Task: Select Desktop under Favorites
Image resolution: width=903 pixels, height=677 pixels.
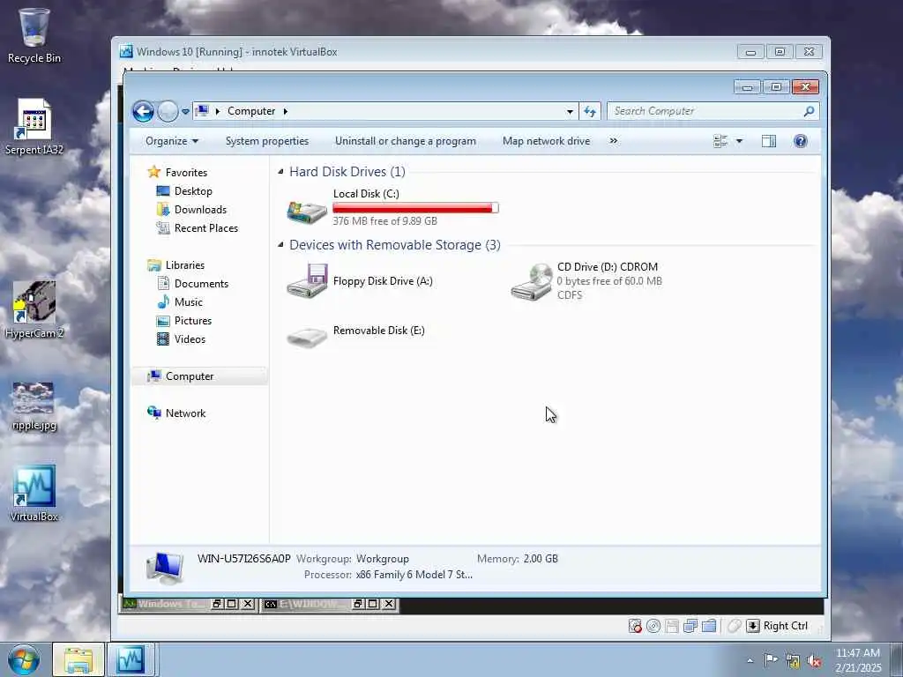Action: [x=193, y=191]
